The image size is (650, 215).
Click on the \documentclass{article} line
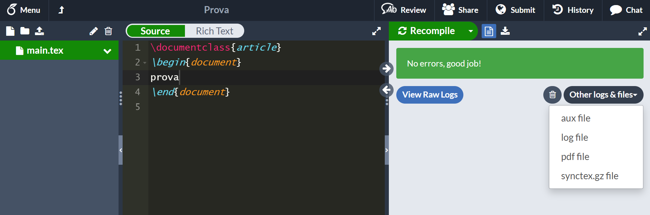(216, 48)
